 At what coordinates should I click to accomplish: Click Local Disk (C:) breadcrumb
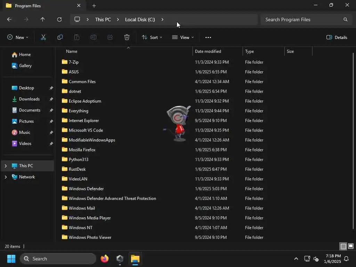(x=140, y=19)
